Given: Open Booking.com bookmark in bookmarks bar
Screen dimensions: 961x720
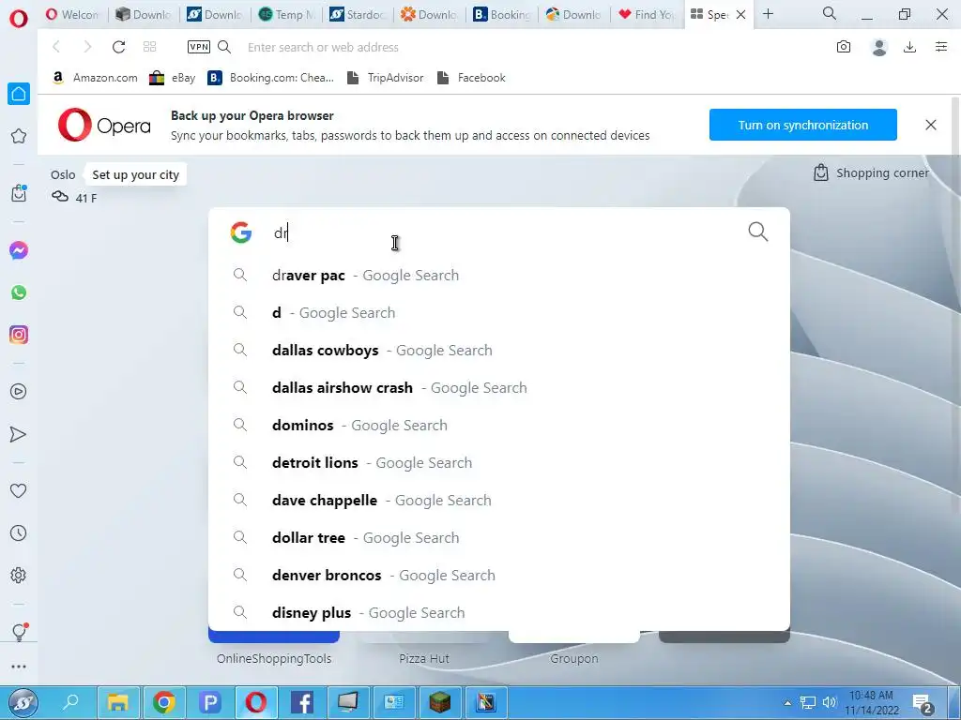Looking at the screenshot, I should [270, 78].
